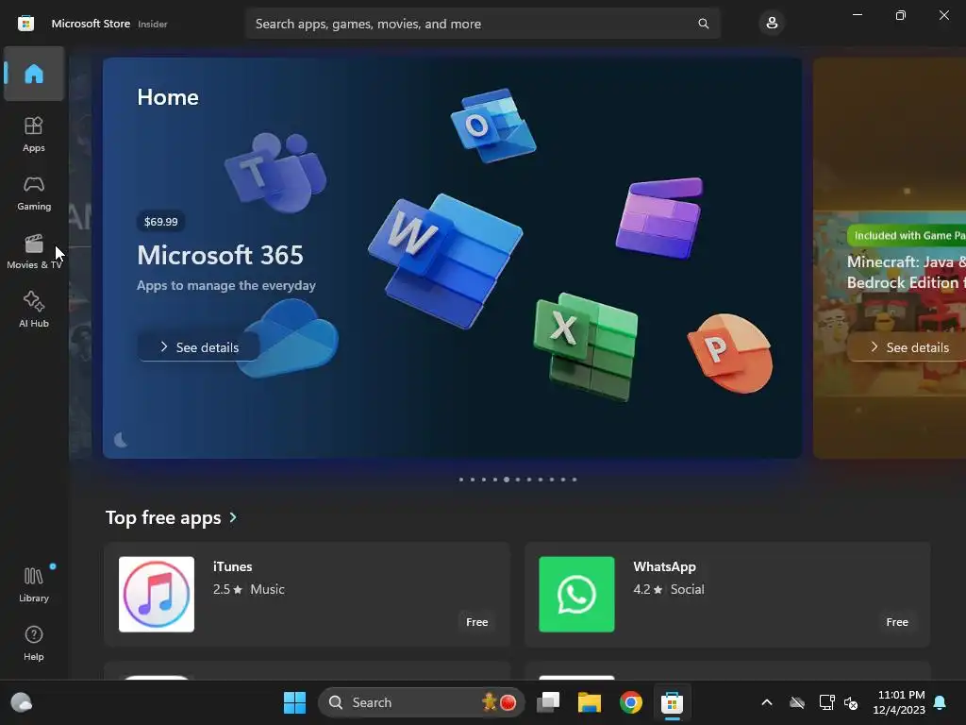Open File Explorer from taskbar
The height and width of the screenshot is (725, 966).
[x=589, y=702]
